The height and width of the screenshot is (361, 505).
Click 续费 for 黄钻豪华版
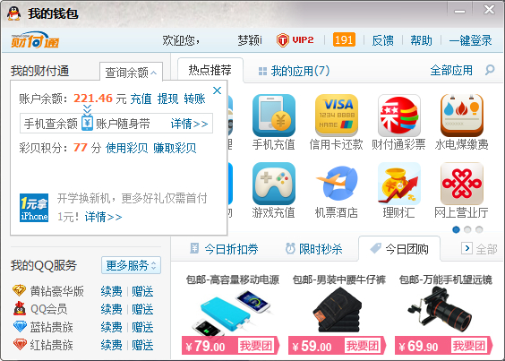pyautogui.click(x=111, y=291)
